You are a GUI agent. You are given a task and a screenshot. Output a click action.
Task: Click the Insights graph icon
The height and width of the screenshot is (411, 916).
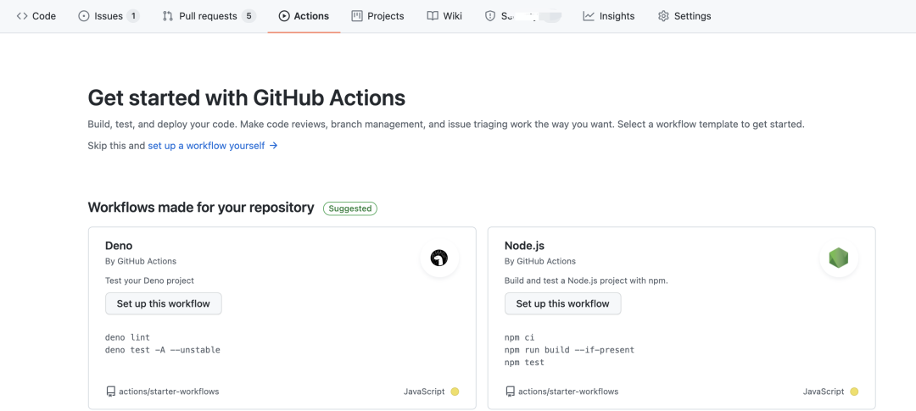pos(589,16)
